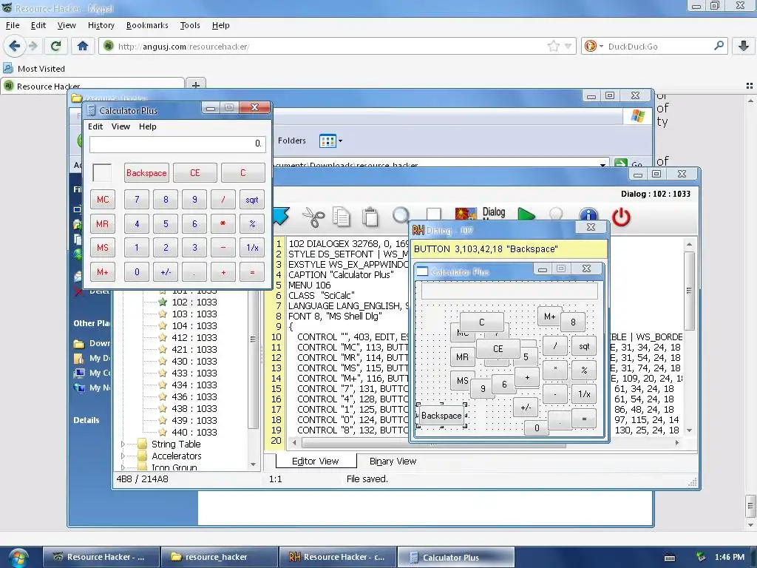Click the Dialog Menu toolbar button

click(x=493, y=213)
